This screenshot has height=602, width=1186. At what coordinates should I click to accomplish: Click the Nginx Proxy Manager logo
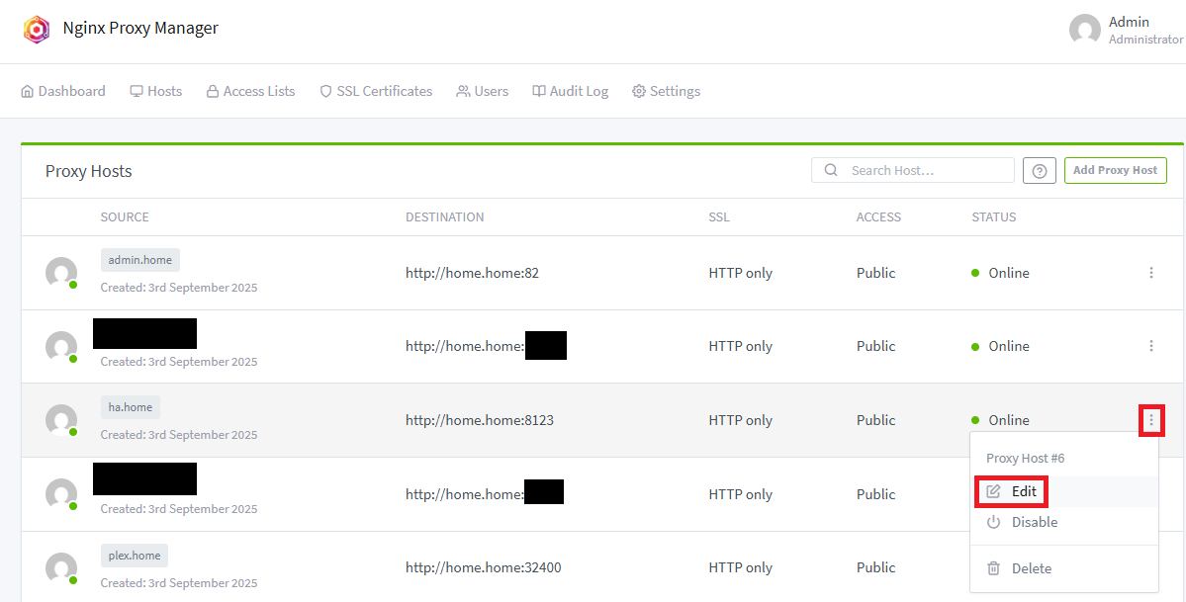pos(38,29)
